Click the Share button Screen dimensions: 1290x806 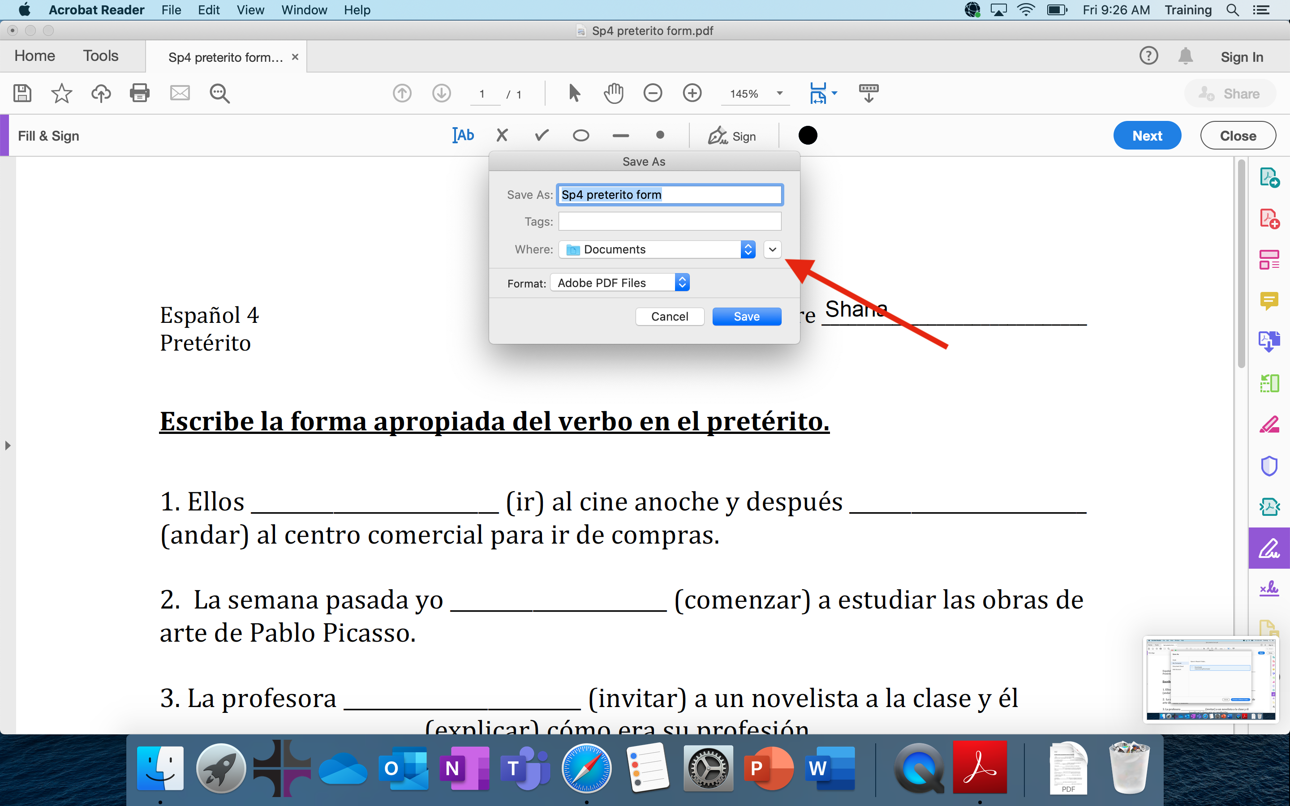point(1230,94)
